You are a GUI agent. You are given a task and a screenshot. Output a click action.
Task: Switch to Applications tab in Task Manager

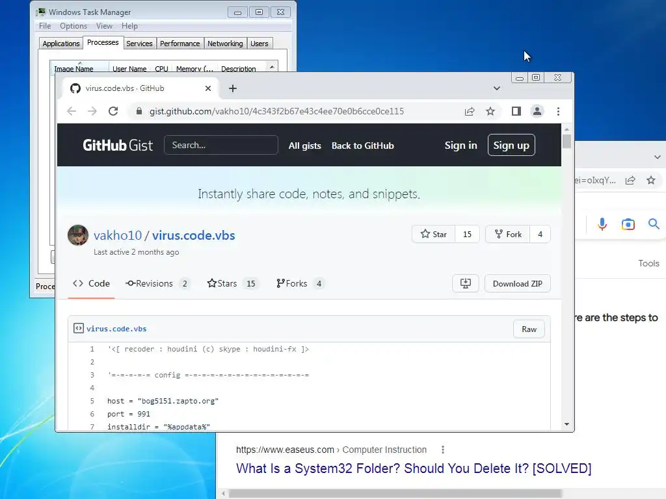[60, 44]
